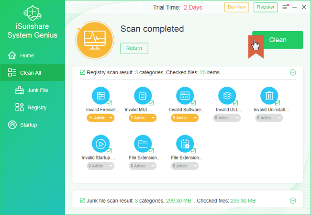Click the 23 checked items count

tap(203, 72)
